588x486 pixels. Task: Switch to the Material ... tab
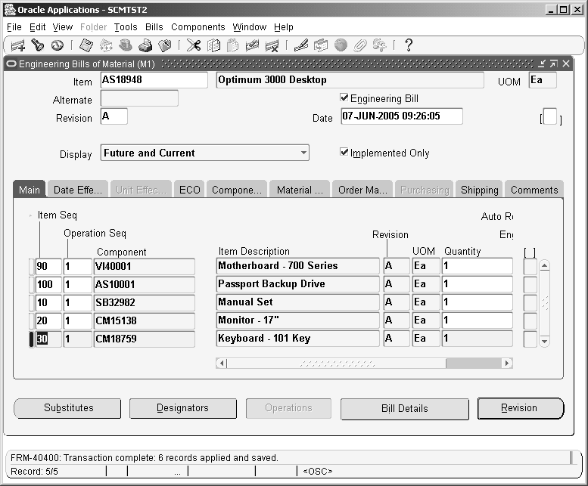point(300,190)
